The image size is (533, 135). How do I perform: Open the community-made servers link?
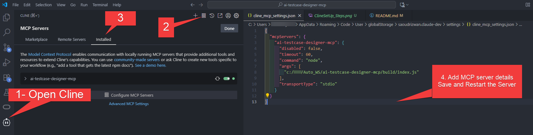[x=137, y=60]
